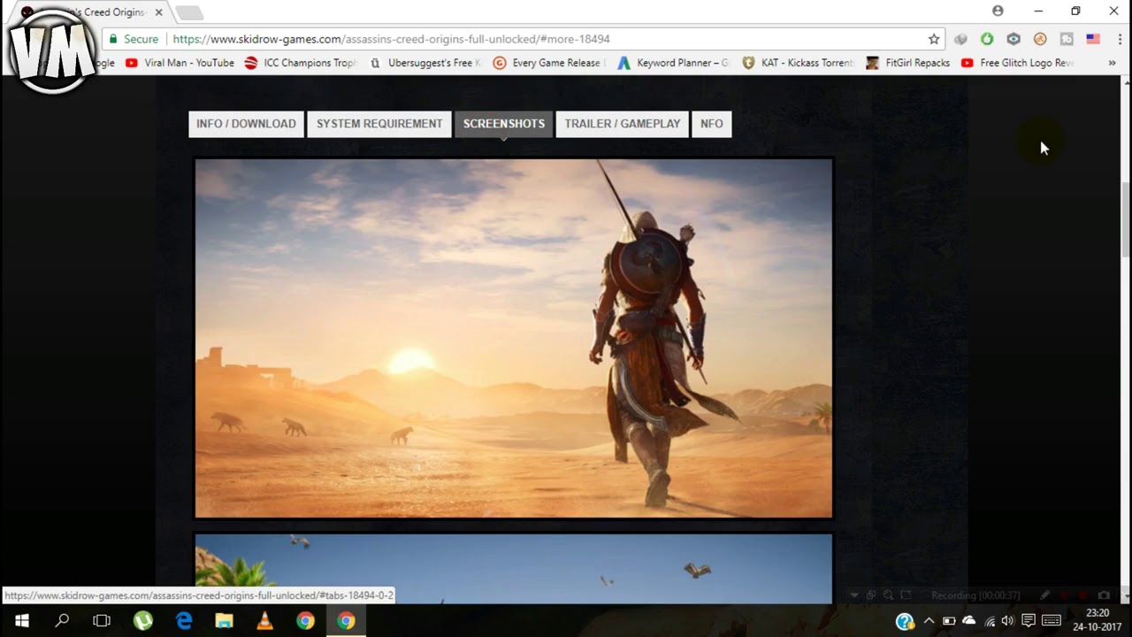This screenshot has width=1132, height=637.
Task: Click the gray globe extension icon
Action: pos(960,39)
